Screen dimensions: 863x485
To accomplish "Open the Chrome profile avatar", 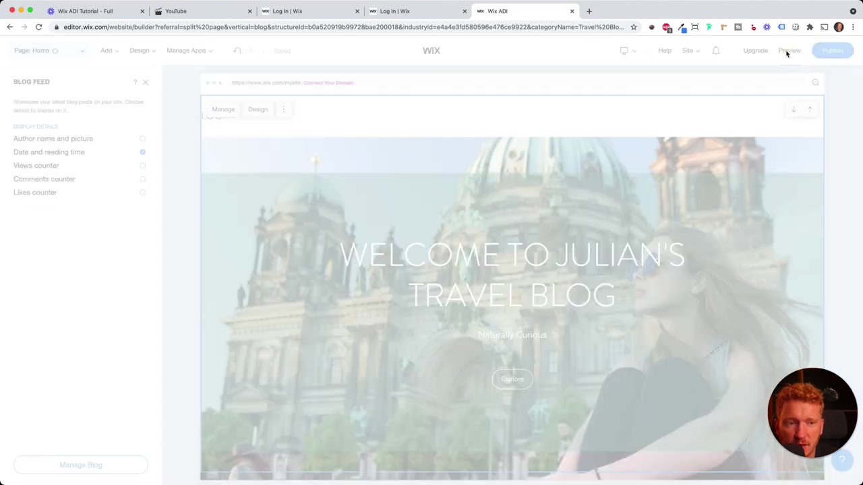I will pyautogui.click(x=839, y=27).
